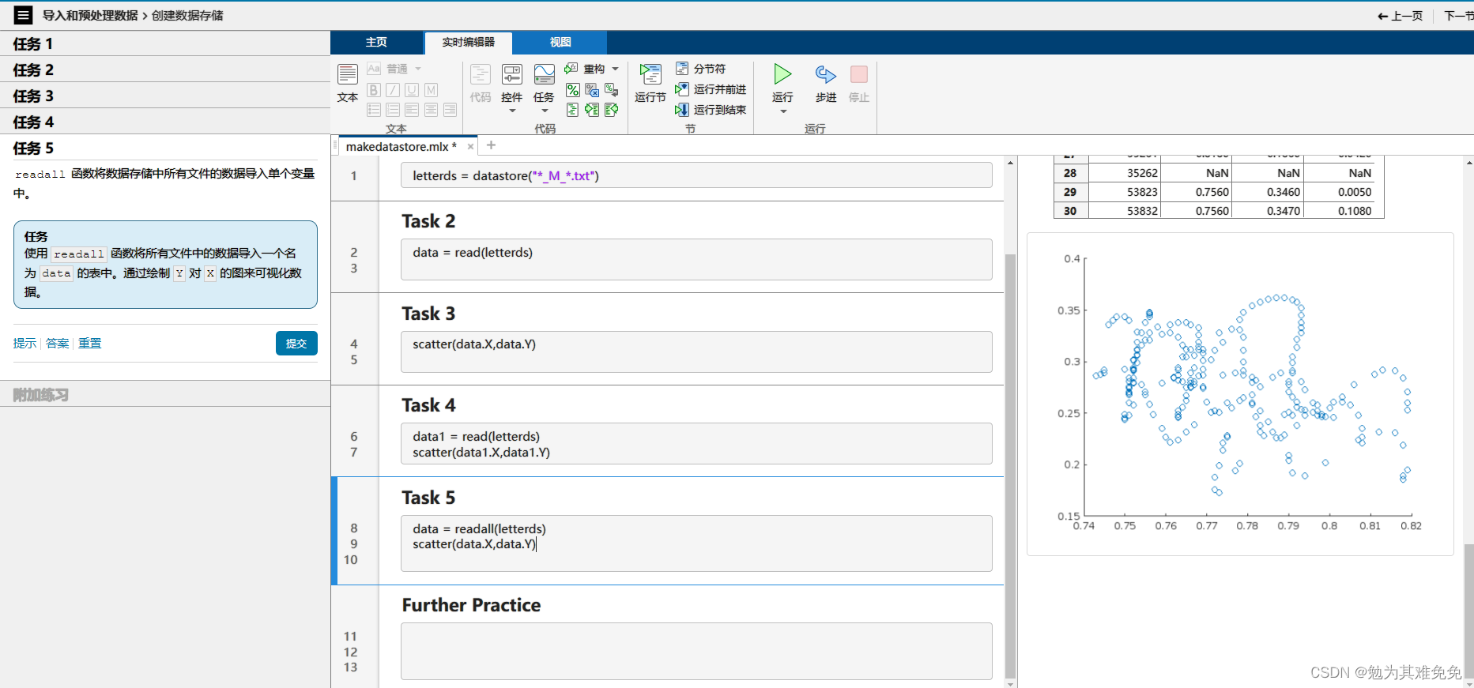The height and width of the screenshot is (688, 1474).
Task: Toggle left text alignment
Action: coord(412,110)
